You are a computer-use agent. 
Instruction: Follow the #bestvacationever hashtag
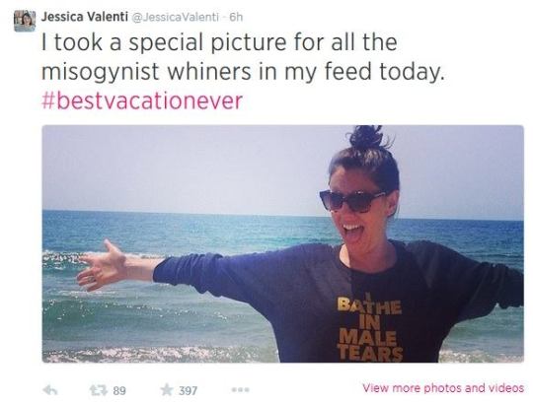[x=142, y=101]
